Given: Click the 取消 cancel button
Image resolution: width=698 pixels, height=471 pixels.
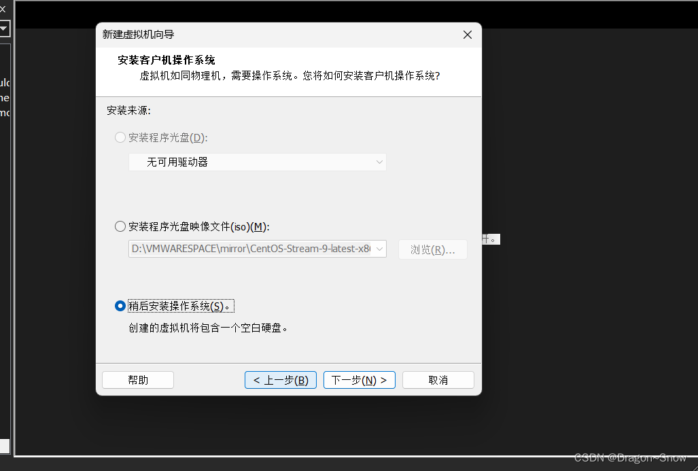Looking at the screenshot, I should coord(438,379).
